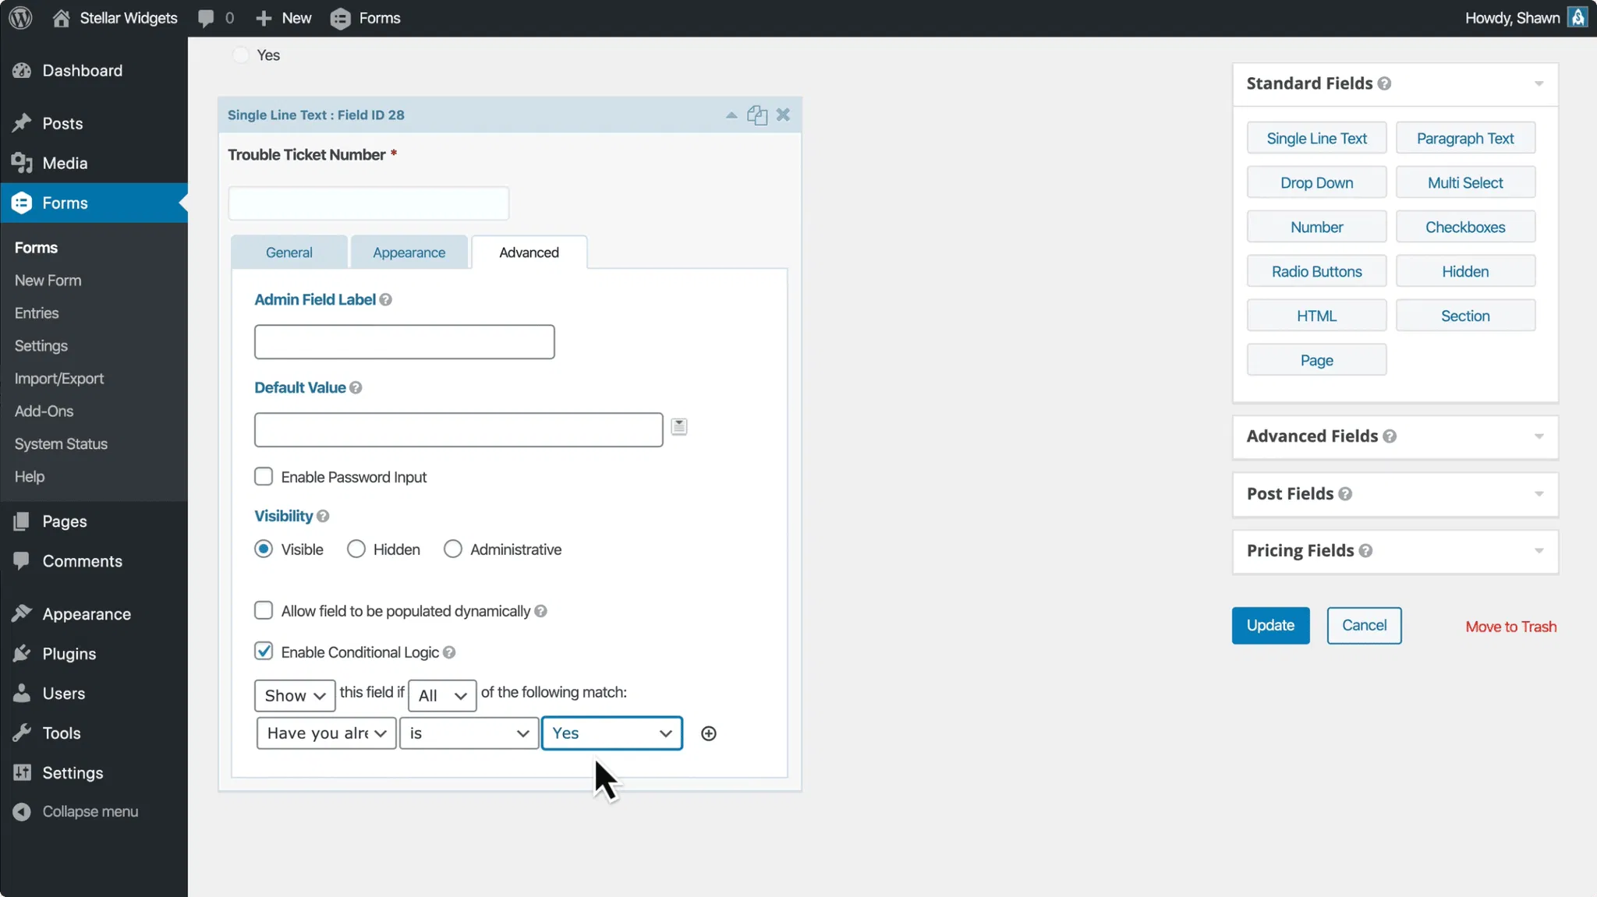Switch to the General tab
Viewport: 1597px width, 897px height.
point(289,253)
